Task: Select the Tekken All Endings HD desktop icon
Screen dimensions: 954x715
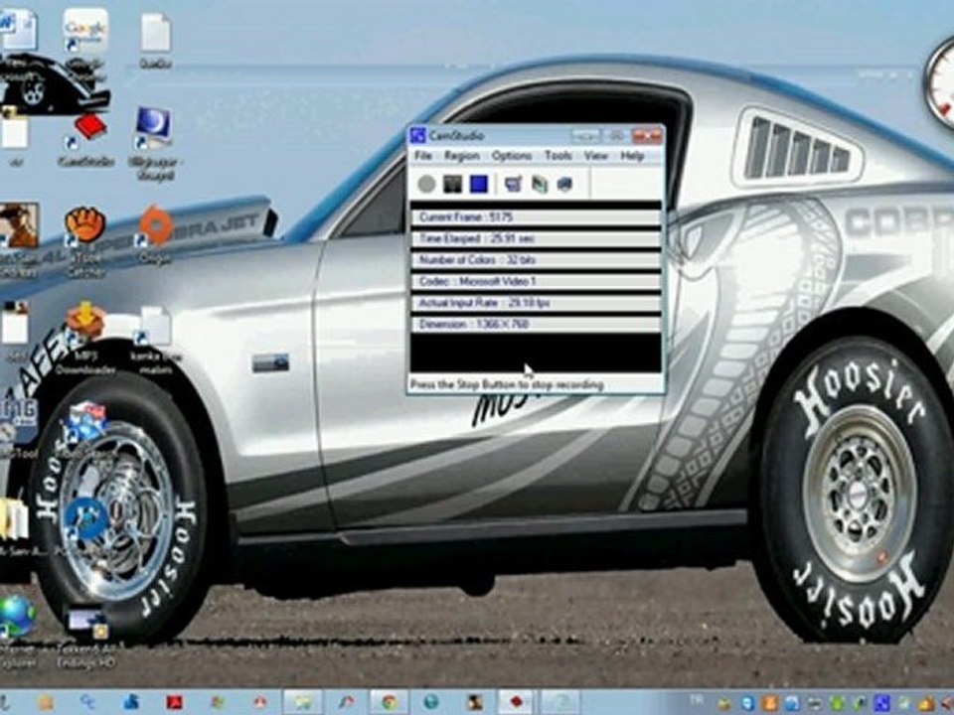Action: click(x=86, y=638)
